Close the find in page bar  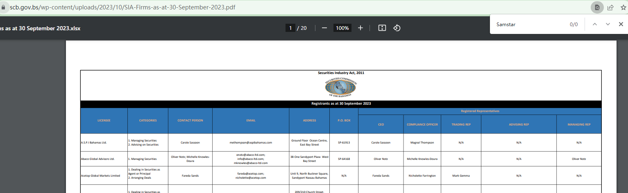621,24
